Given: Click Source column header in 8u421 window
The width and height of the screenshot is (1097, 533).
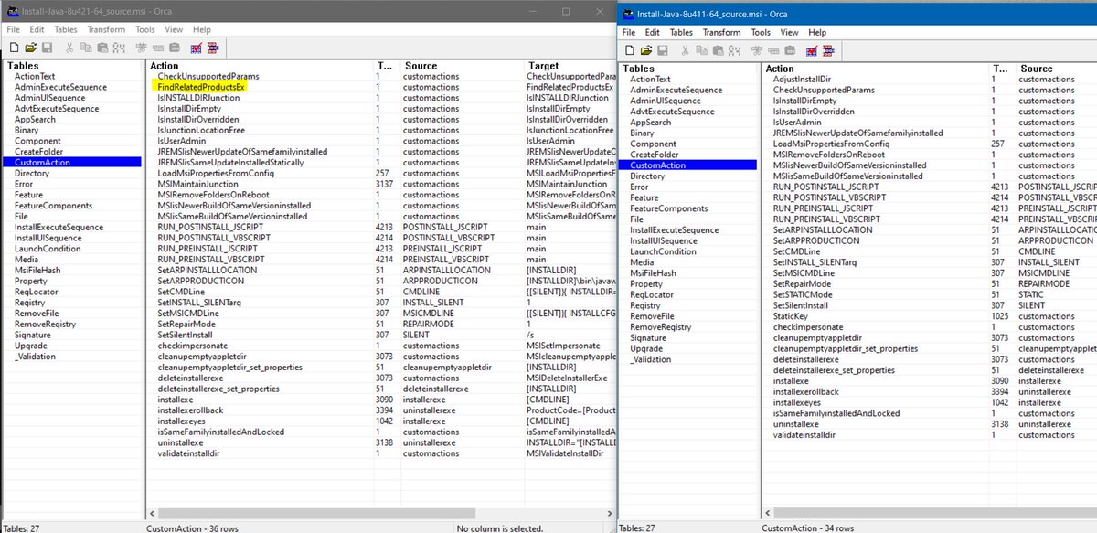Looking at the screenshot, I should coord(461,66).
